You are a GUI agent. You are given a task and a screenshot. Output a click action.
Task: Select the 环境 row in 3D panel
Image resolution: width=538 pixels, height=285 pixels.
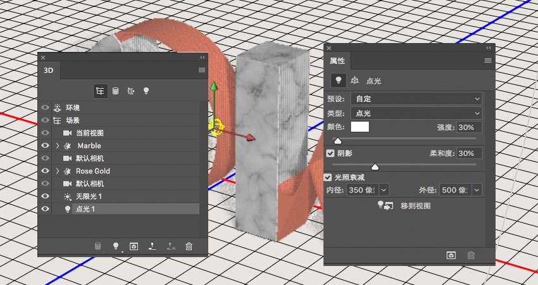(125, 108)
